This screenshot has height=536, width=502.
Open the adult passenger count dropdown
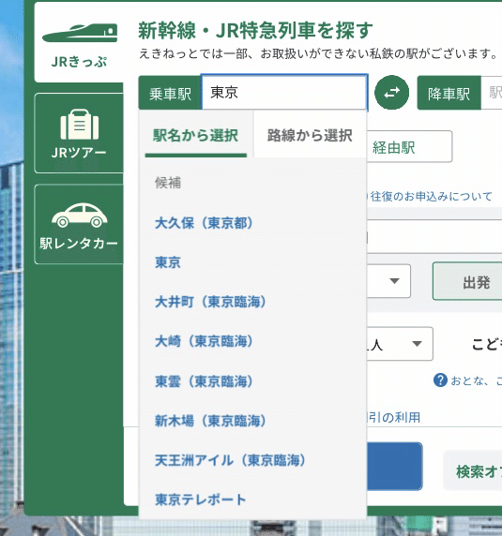click(x=400, y=344)
